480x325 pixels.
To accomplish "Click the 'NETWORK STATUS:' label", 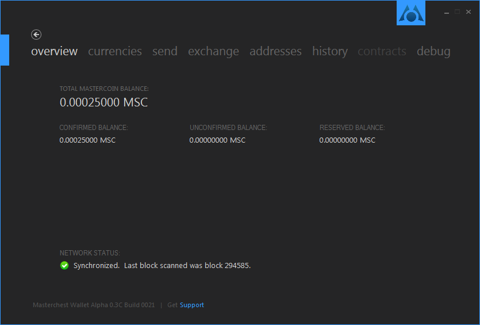I will click(x=90, y=253).
